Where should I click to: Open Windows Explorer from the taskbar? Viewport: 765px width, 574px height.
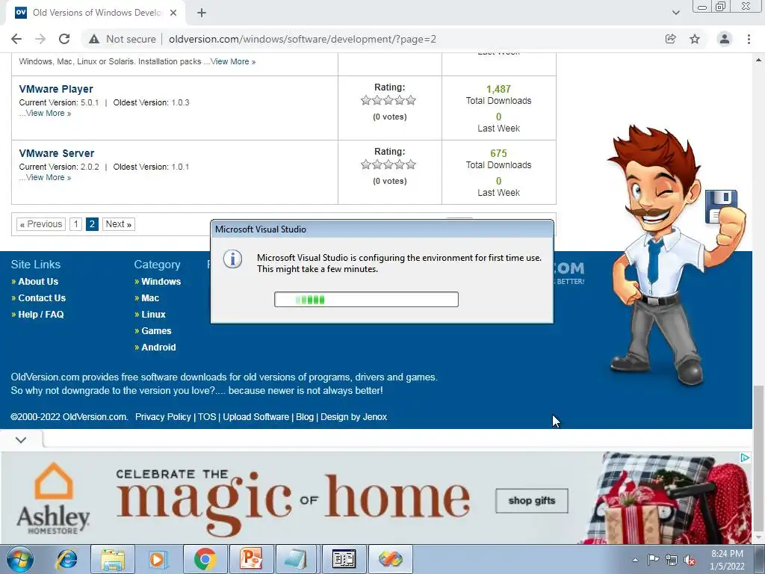[112, 559]
